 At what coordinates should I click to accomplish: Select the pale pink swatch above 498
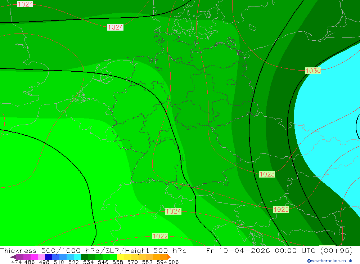click(41, 257)
